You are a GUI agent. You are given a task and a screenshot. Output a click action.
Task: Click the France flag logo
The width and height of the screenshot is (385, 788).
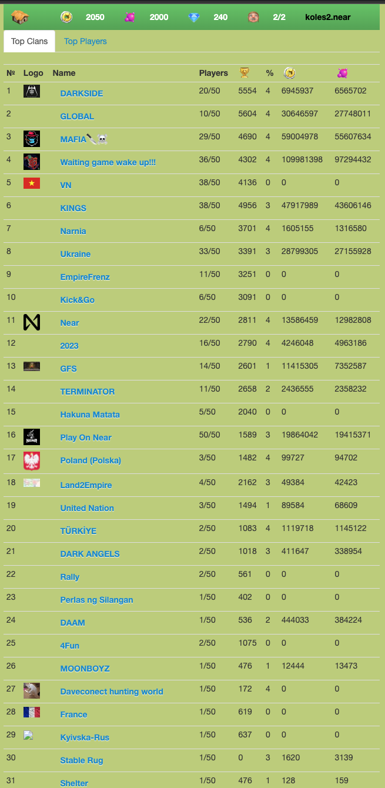(x=32, y=712)
